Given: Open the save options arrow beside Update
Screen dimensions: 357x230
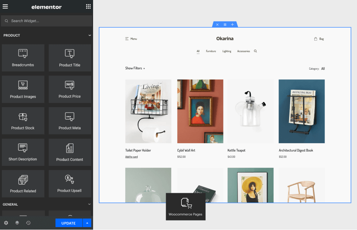Looking at the screenshot, I should 87,223.
